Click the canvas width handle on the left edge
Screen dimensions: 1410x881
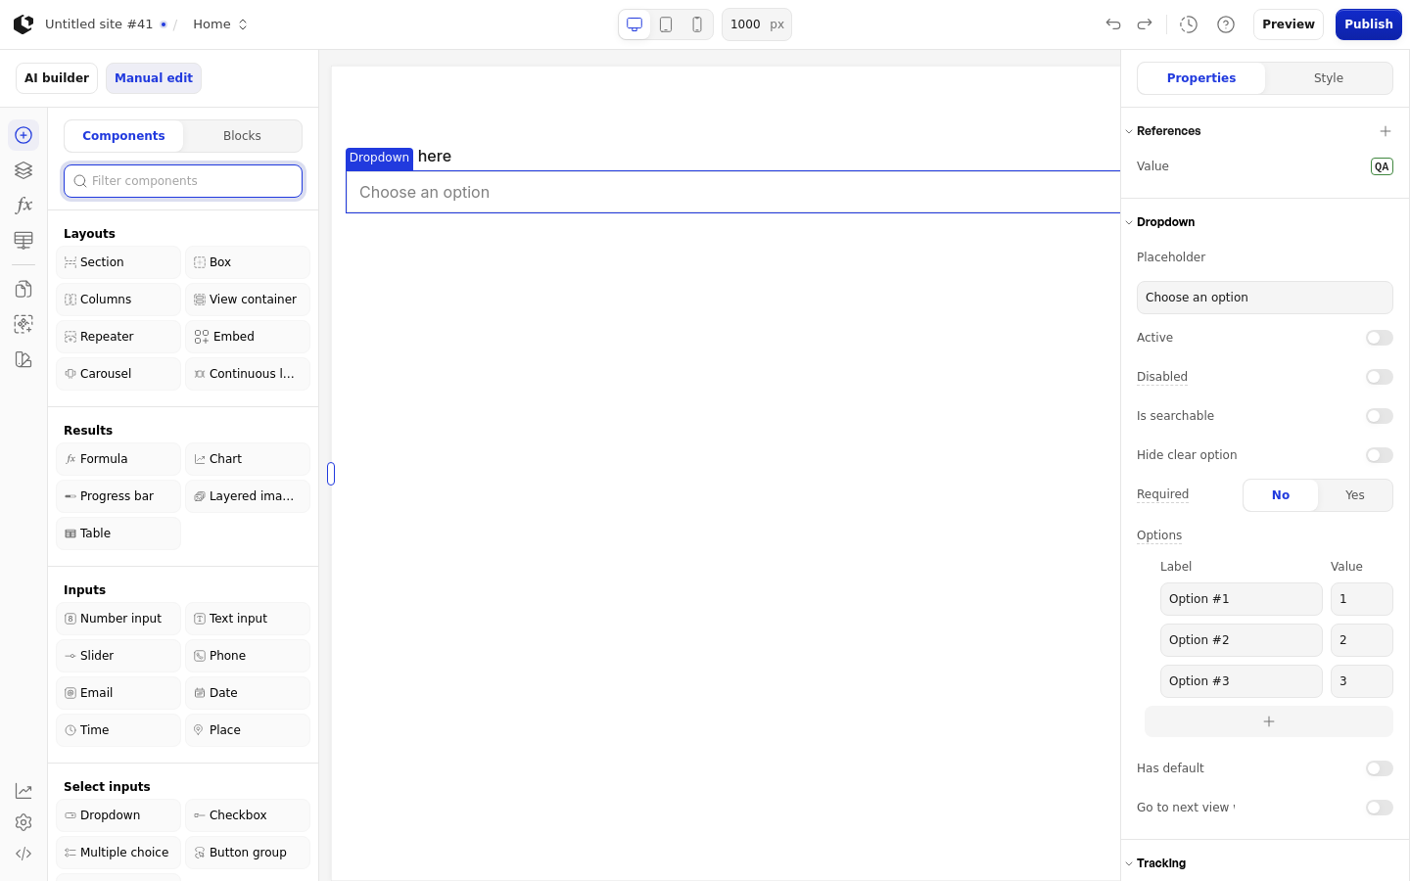click(x=331, y=474)
